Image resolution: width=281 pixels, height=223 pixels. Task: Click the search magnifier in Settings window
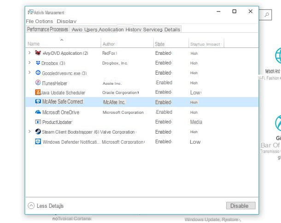point(267,15)
